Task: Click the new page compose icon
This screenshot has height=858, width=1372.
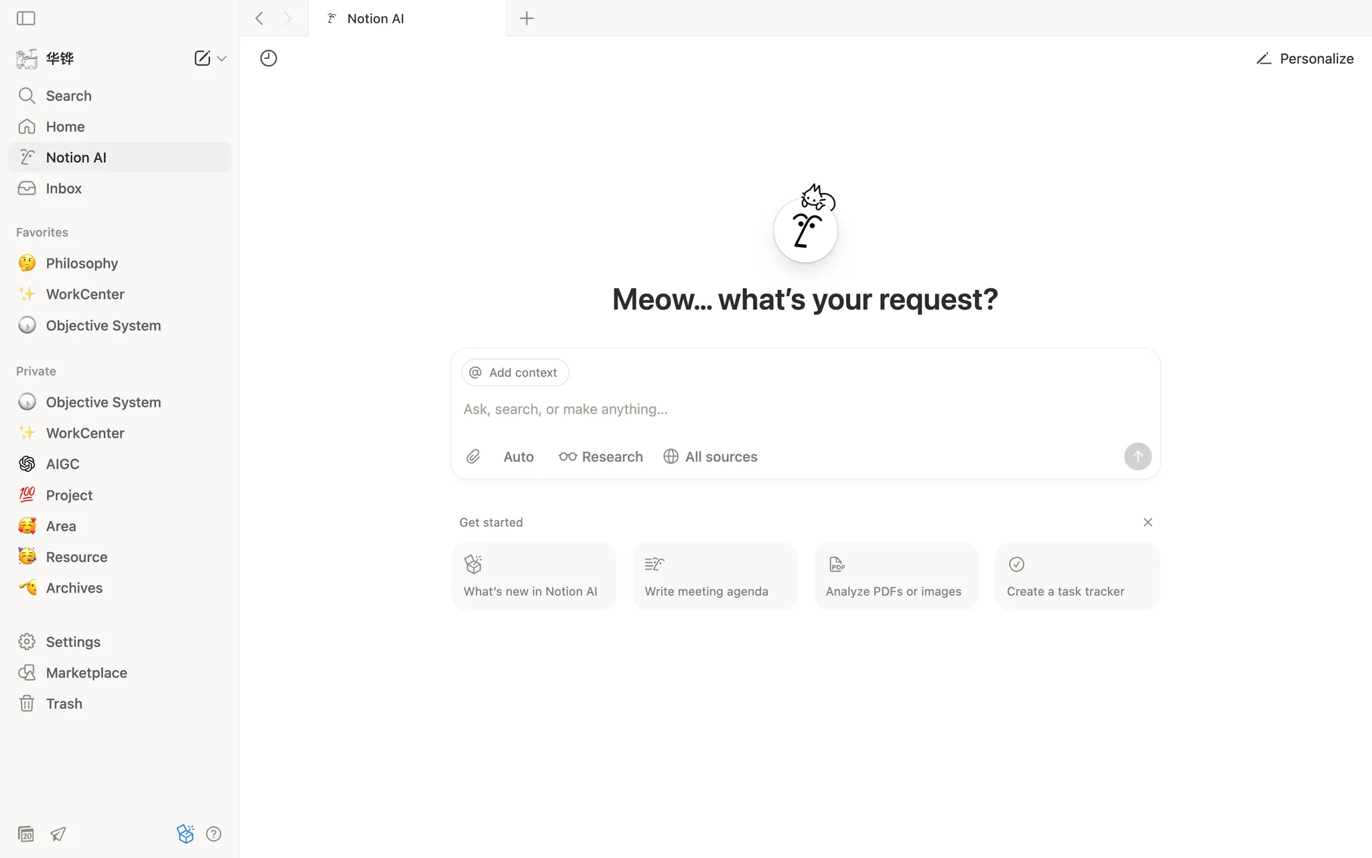Action: (x=202, y=58)
